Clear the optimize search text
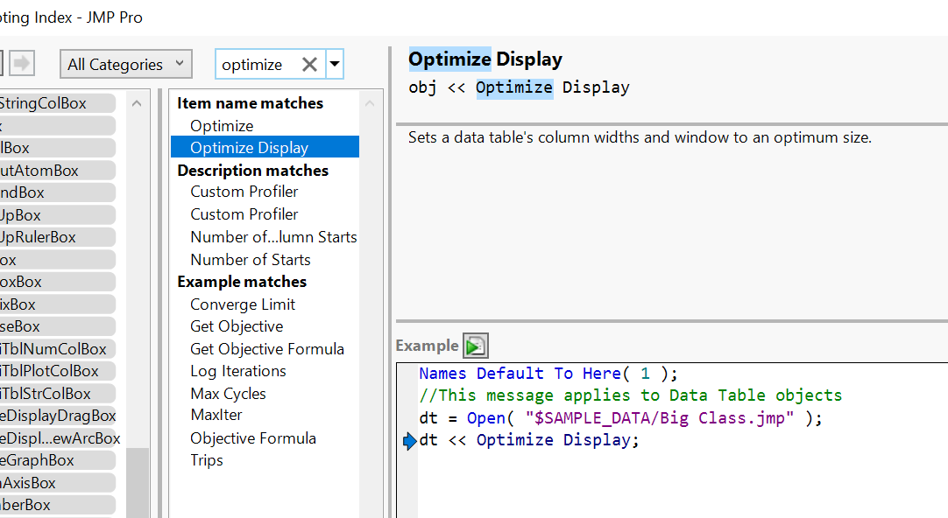The width and height of the screenshot is (948, 518). [x=309, y=64]
